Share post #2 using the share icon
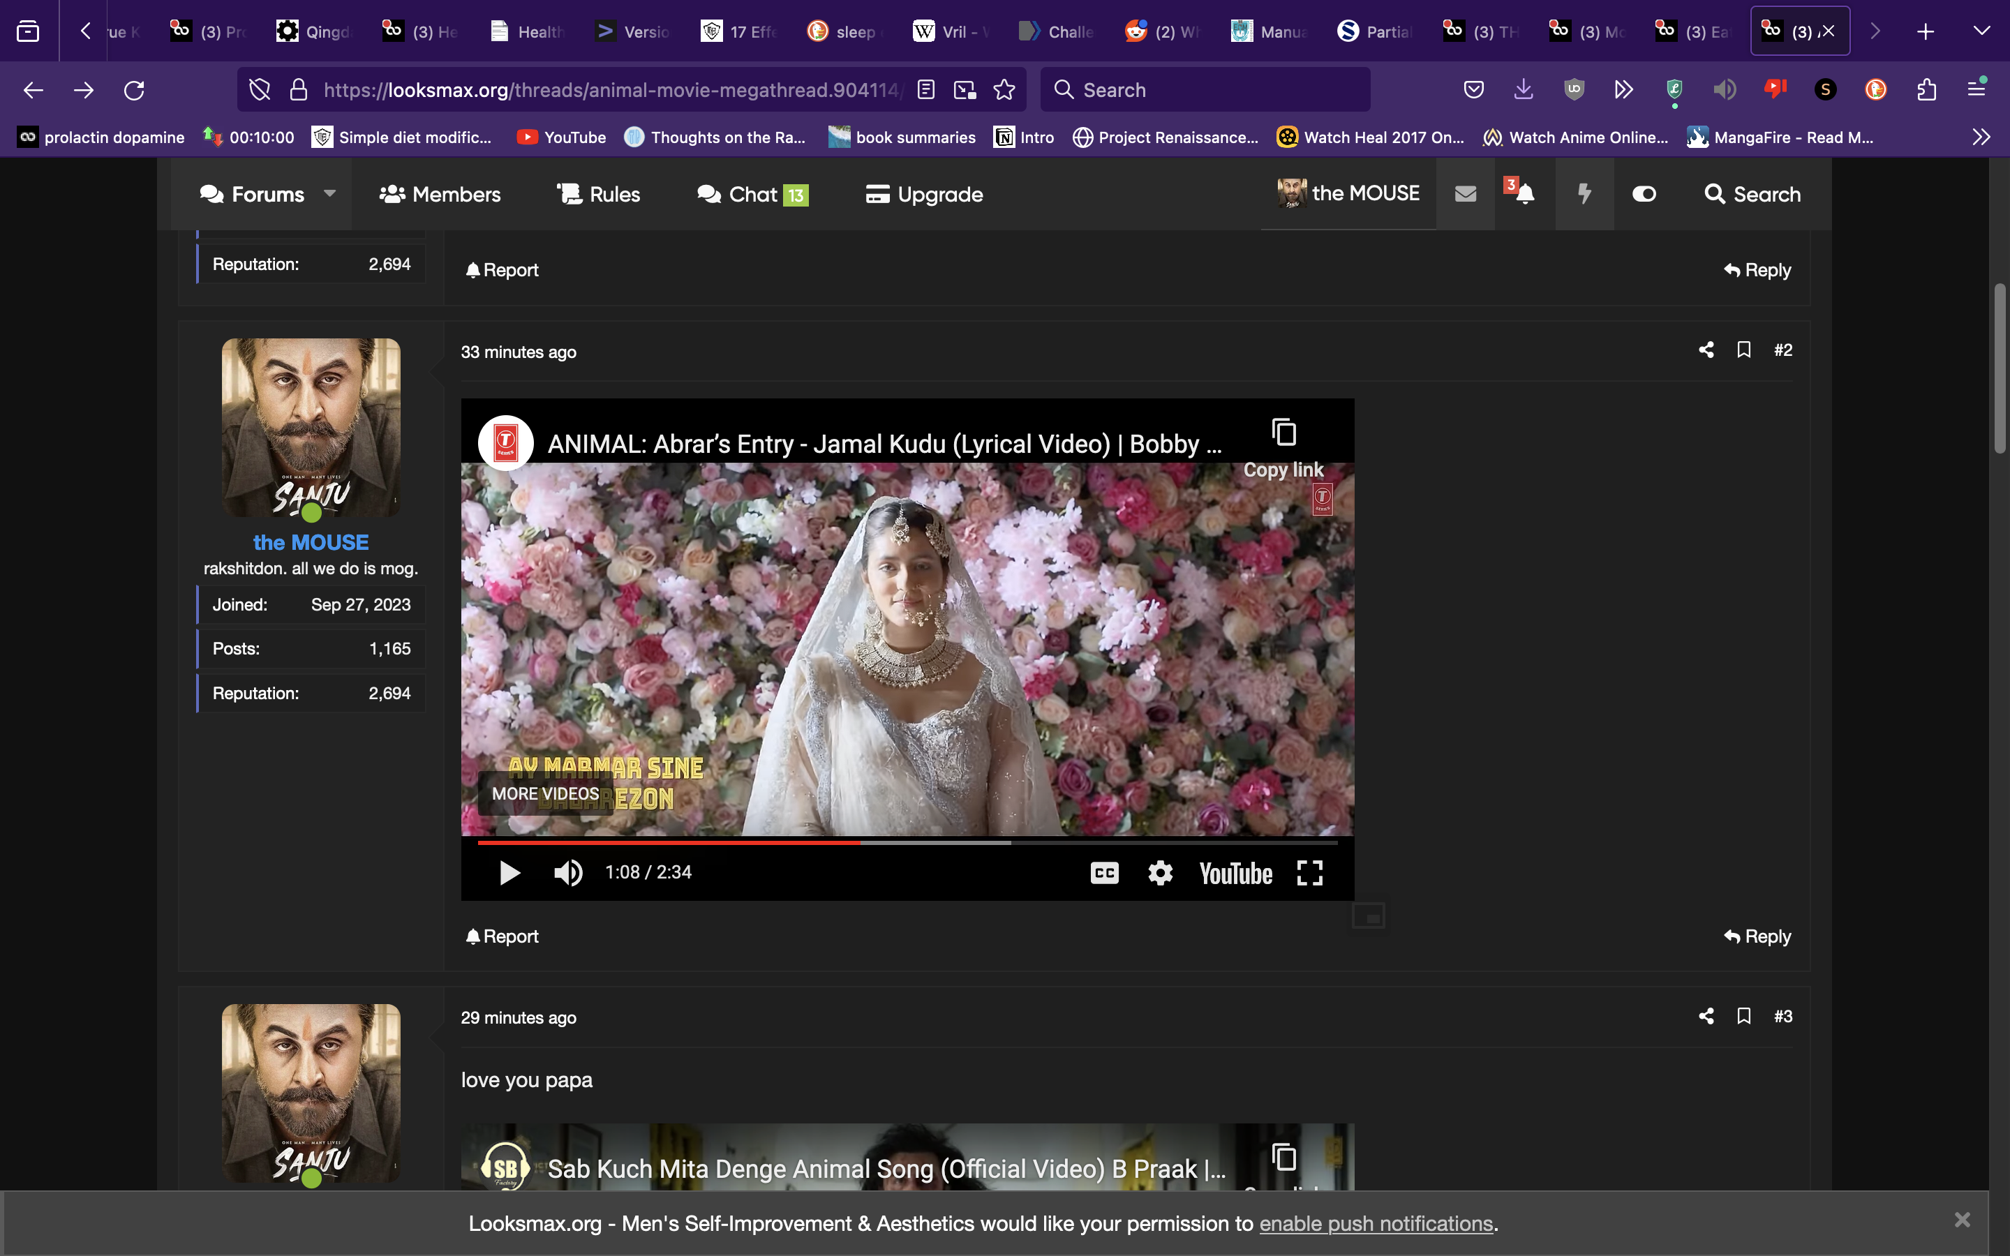 coord(1706,350)
